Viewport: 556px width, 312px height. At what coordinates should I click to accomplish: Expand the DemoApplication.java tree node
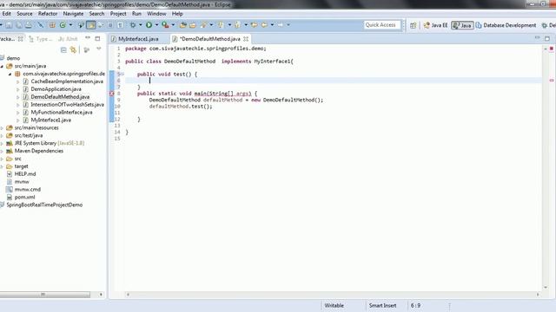(17, 89)
